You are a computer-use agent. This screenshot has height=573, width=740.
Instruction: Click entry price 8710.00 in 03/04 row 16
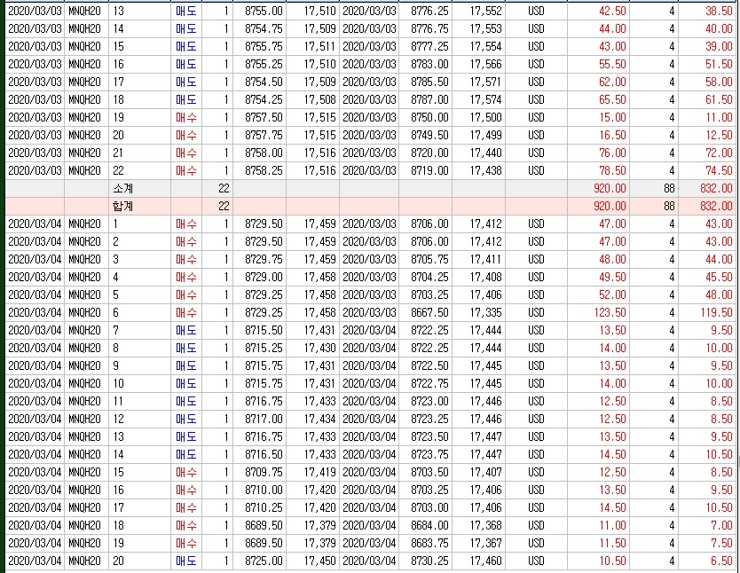point(264,490)
